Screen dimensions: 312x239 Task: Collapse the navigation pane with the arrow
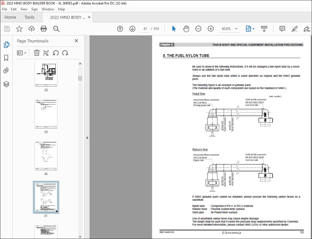87,138
